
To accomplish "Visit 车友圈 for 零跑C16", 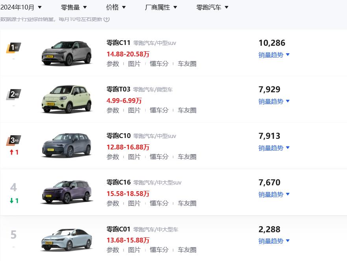I will click(187, 203).
